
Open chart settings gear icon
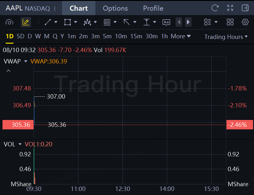pyautogui.click(x=245, y=22)
